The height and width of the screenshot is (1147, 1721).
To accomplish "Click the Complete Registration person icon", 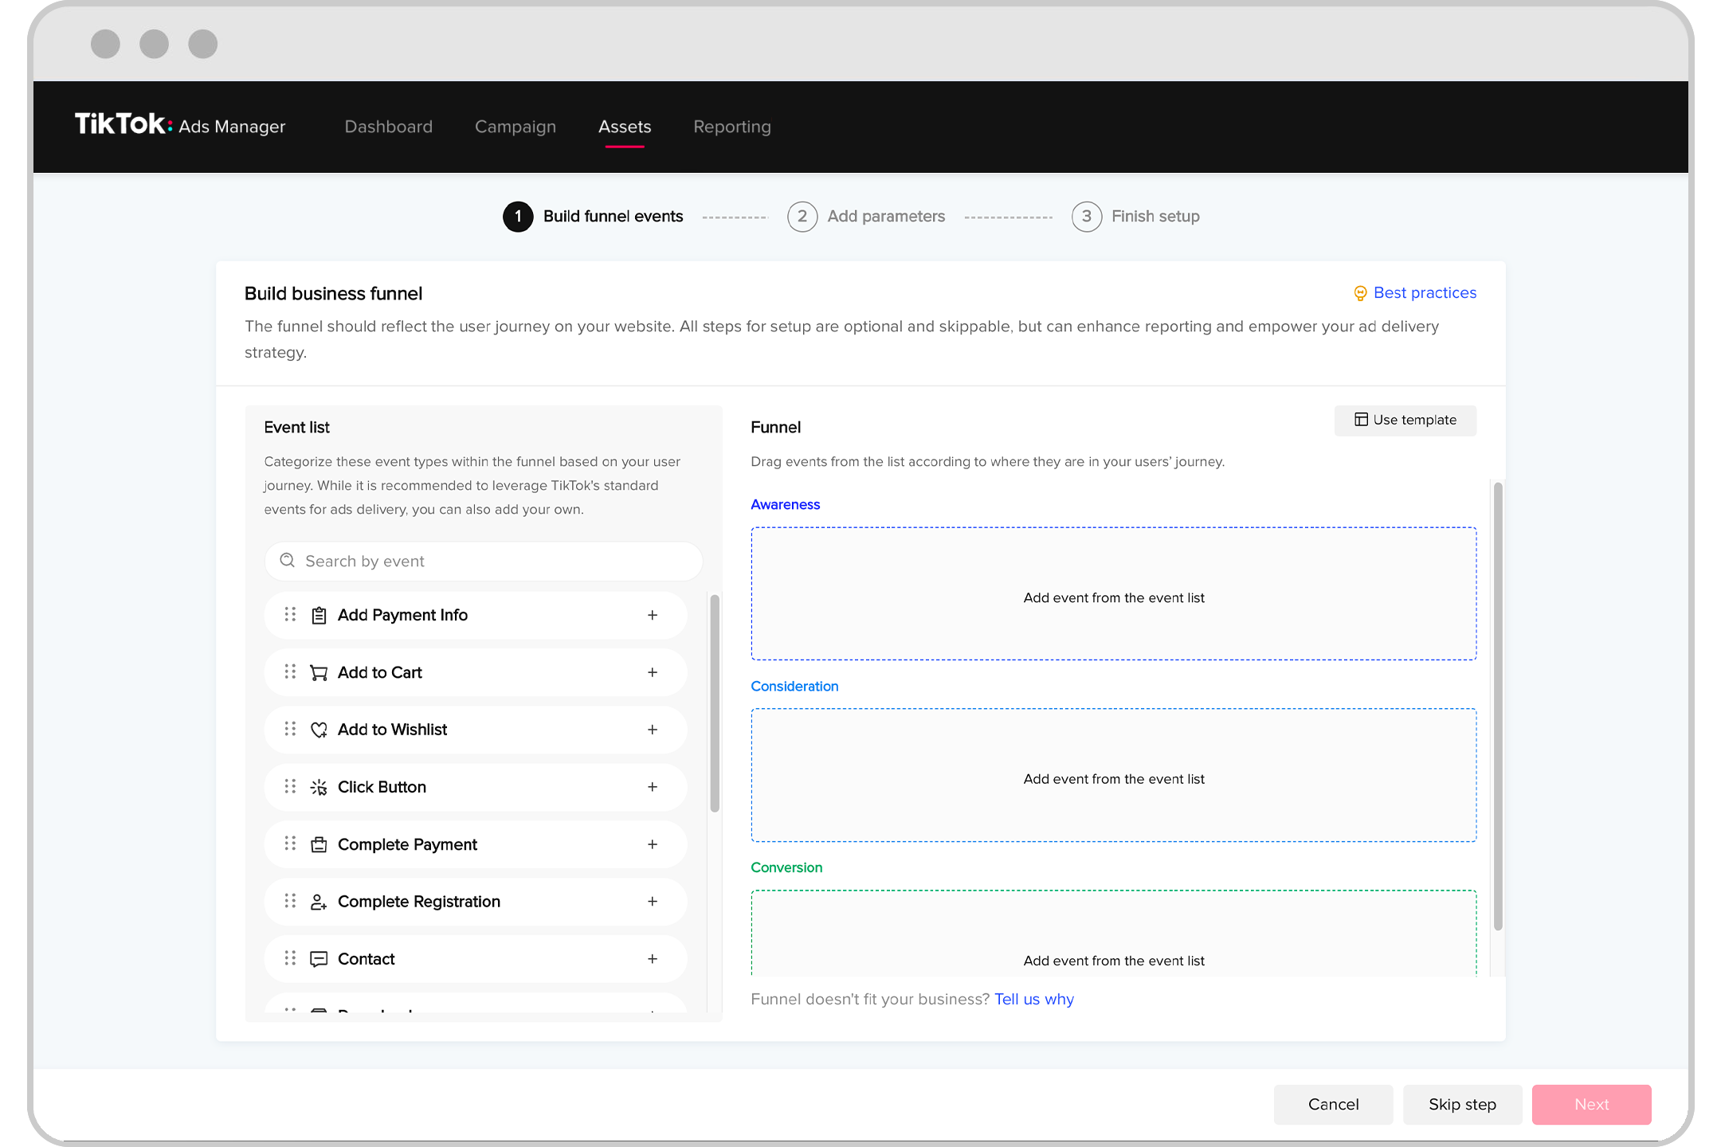I will pos(319,902).
